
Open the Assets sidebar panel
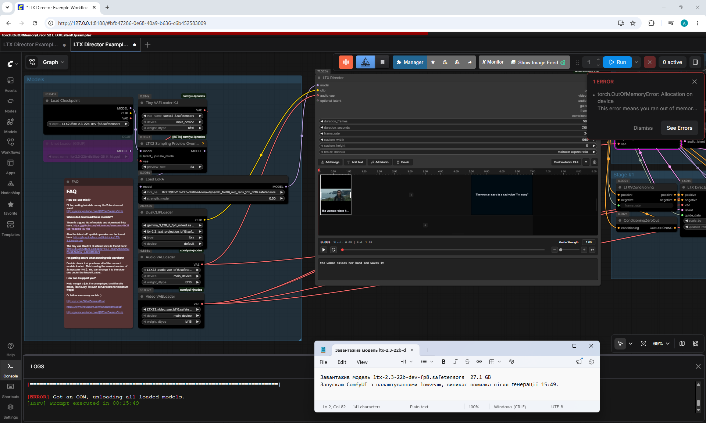pyautogui.click(x=11, y=84)
